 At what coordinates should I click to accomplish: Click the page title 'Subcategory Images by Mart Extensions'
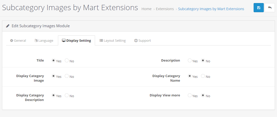70,8
